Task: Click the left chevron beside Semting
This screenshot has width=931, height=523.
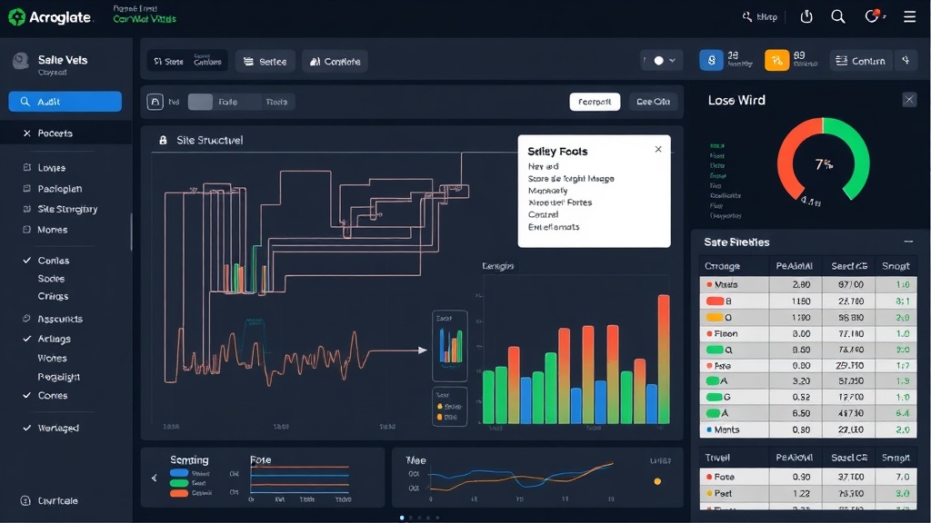Action: coord(155,478)
